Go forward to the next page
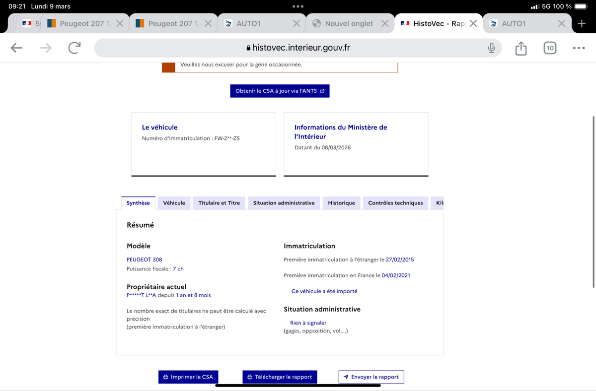 45,48
